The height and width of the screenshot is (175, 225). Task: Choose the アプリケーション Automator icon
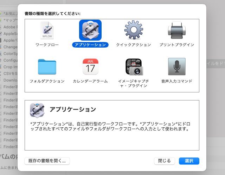pyautogui.click(x=90, y=30)
